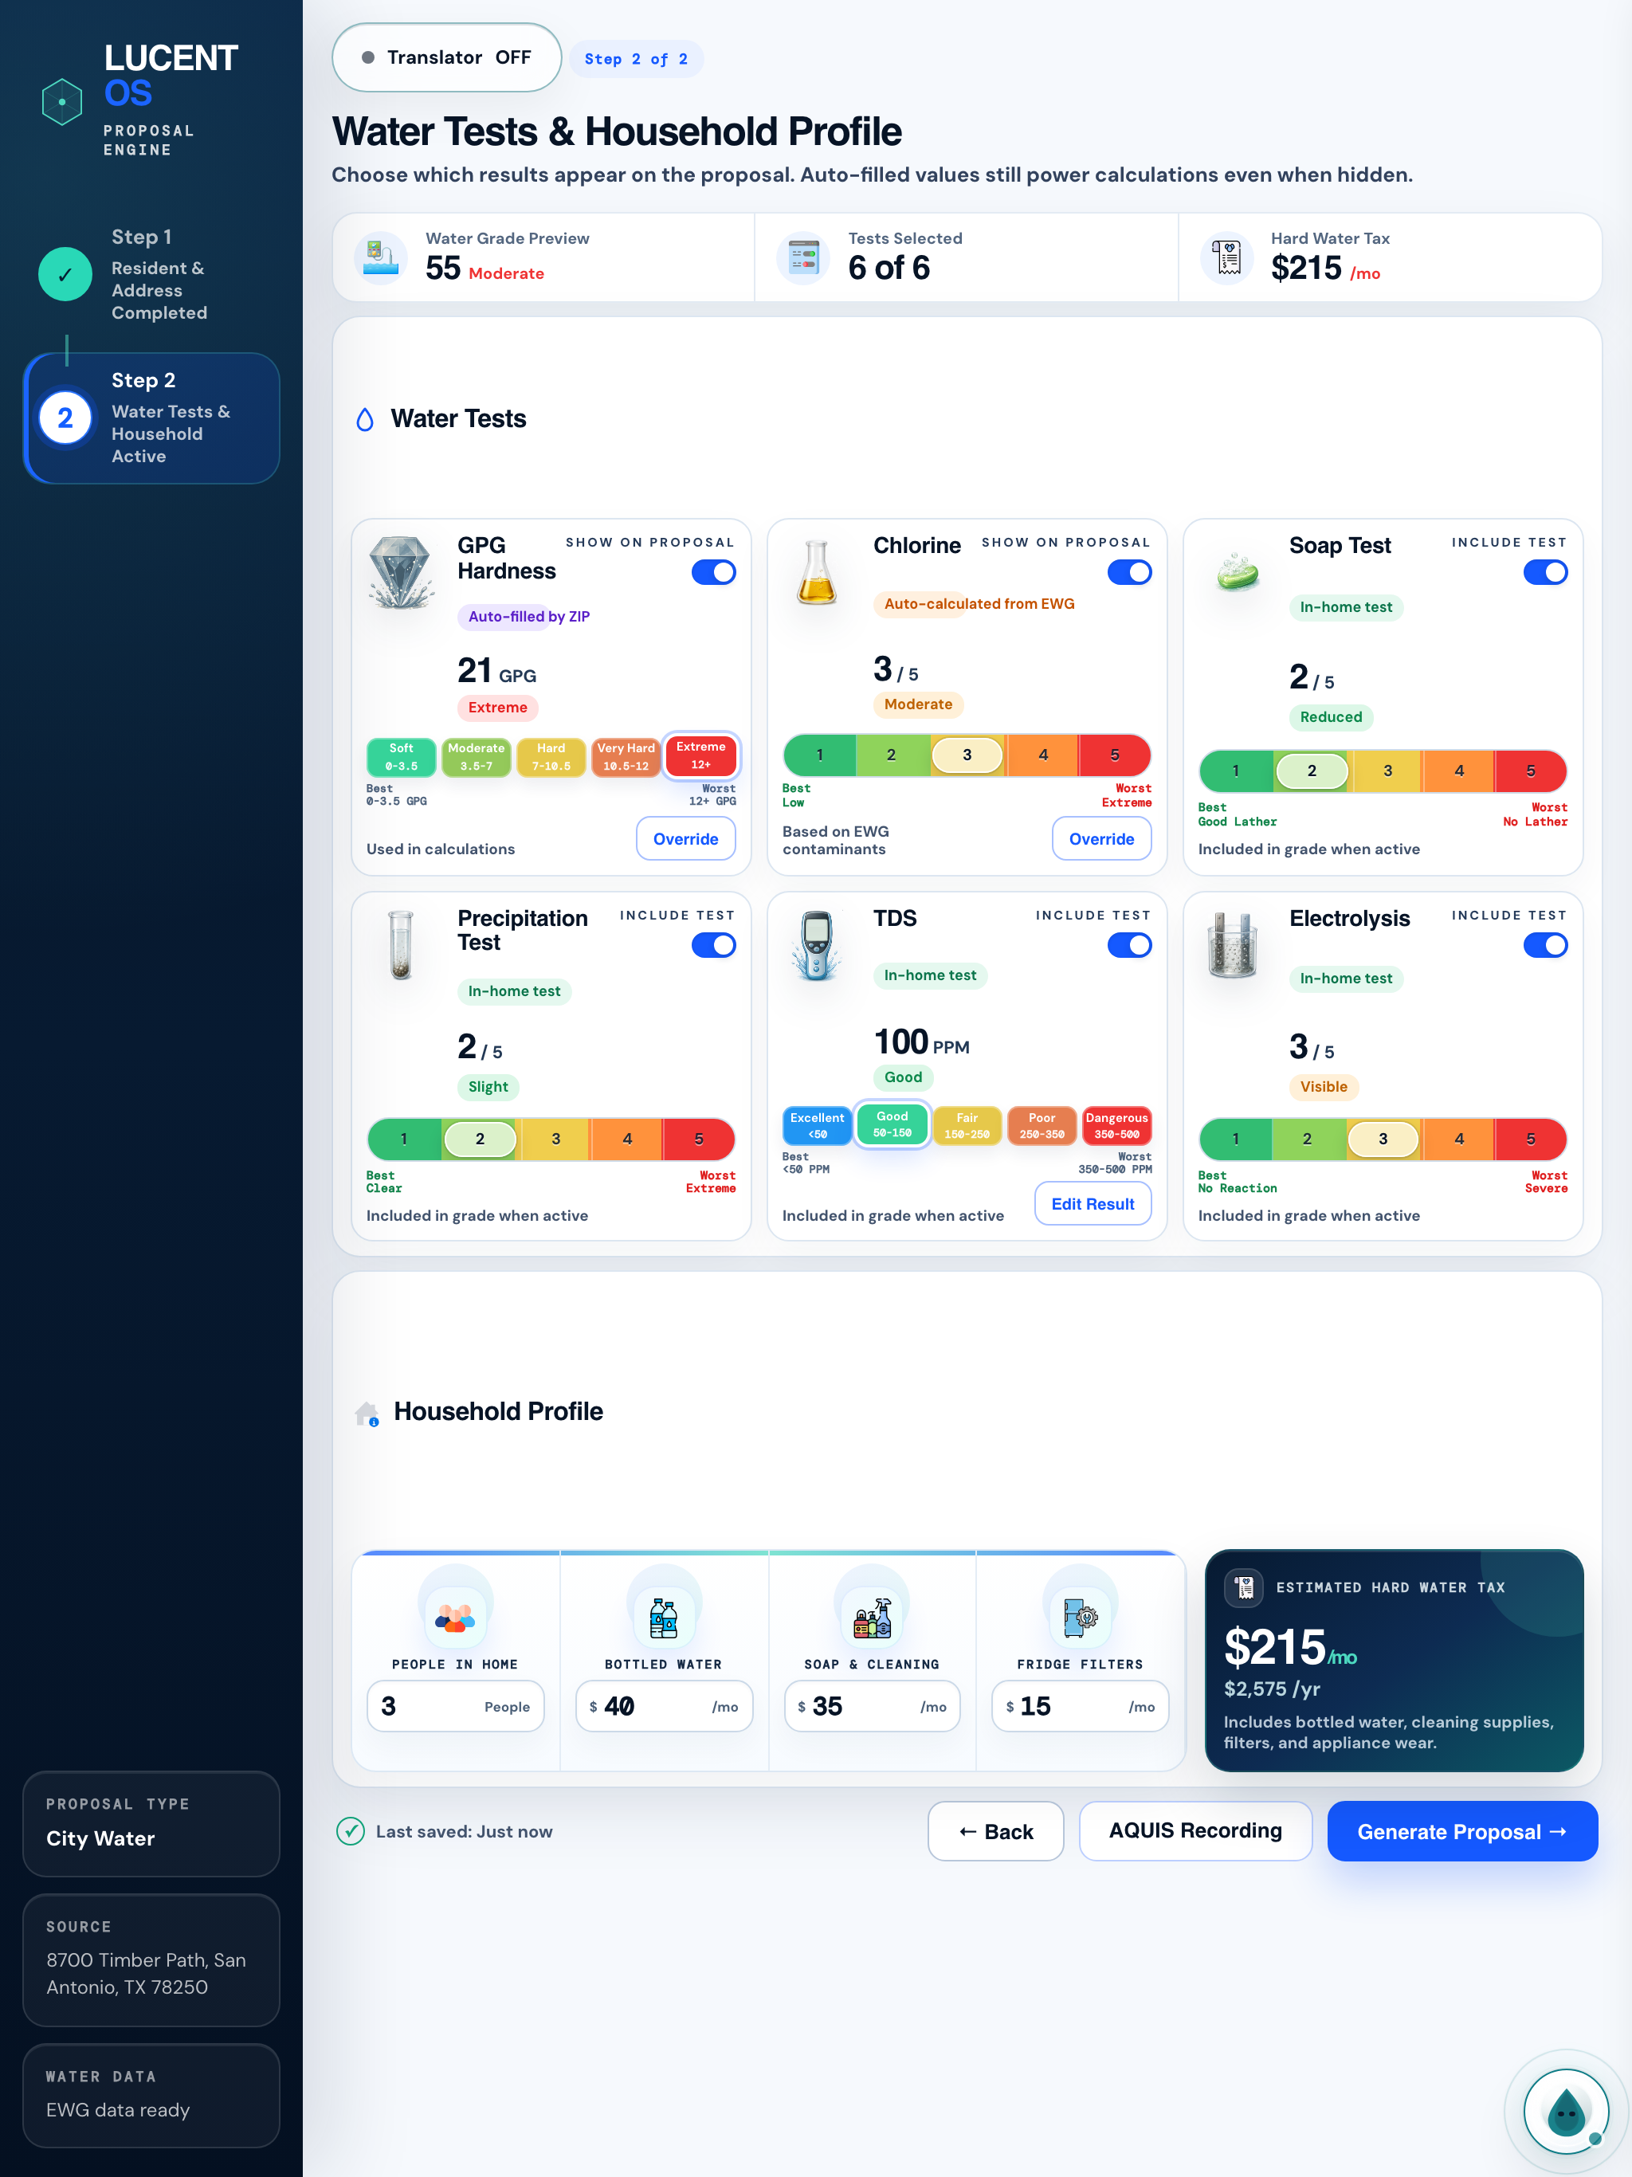Click Override on Chlorine card
The width and height of the screenshot is (1632, 2177).
point(1101,838)
